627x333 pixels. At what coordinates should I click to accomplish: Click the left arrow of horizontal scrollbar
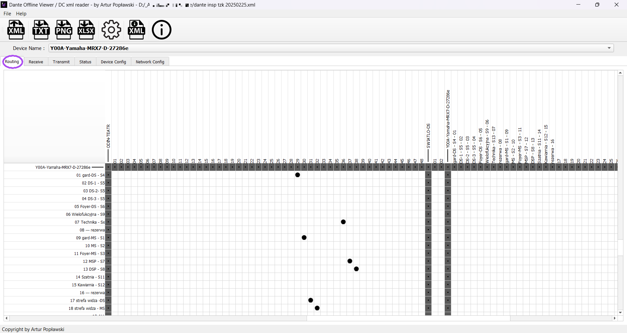7,318
